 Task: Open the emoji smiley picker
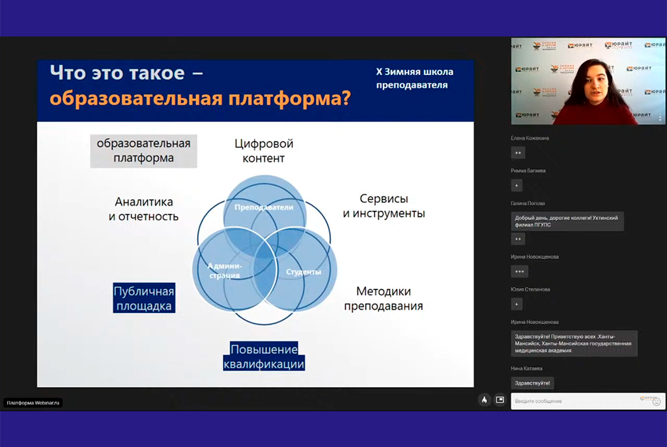657,401
